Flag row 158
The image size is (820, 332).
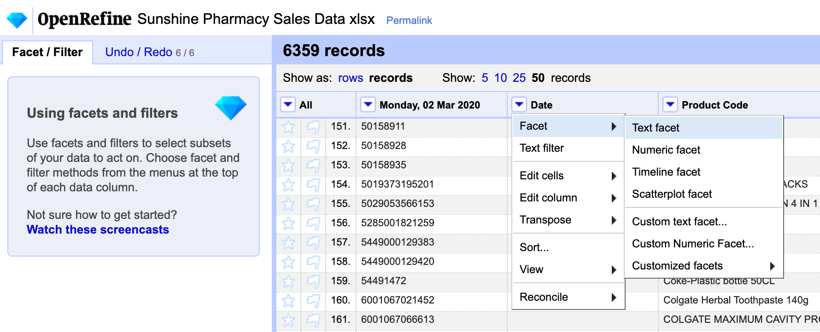tap(313, 262)
